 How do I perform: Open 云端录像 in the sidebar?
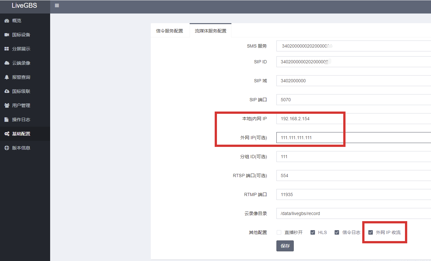pyautogui.click(x=25, y=63)
